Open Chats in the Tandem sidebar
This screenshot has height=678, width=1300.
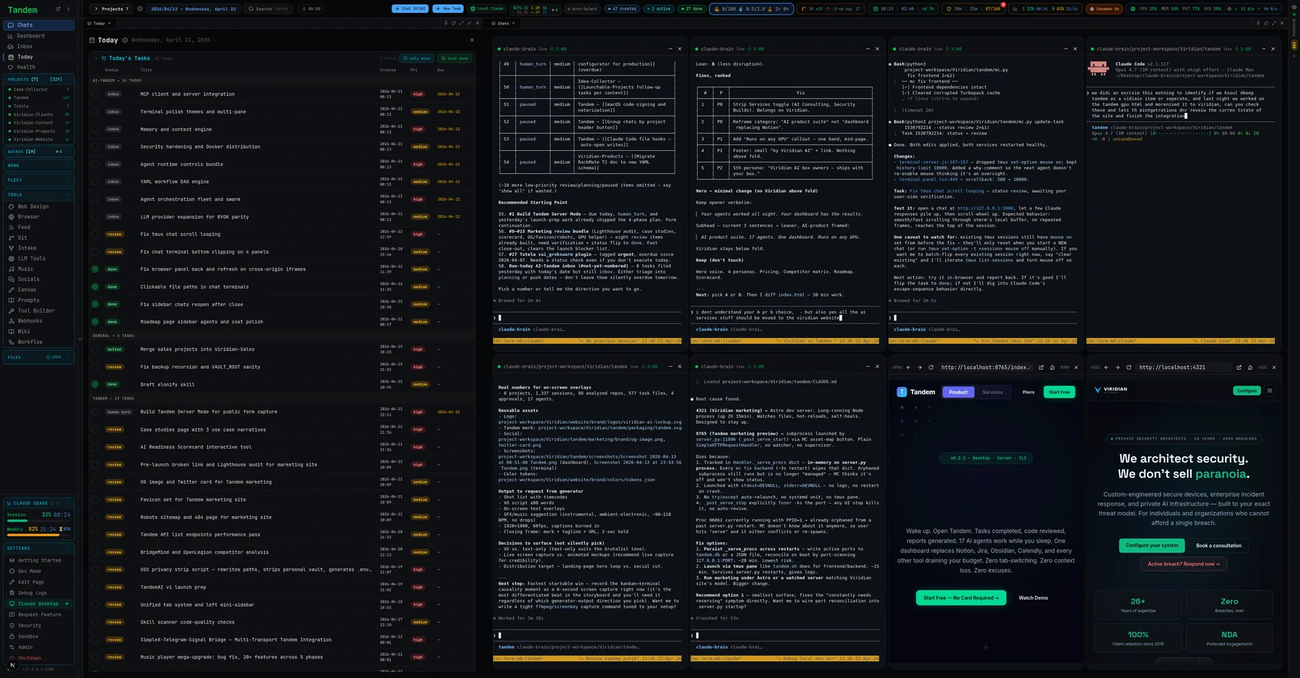(39, 25)
